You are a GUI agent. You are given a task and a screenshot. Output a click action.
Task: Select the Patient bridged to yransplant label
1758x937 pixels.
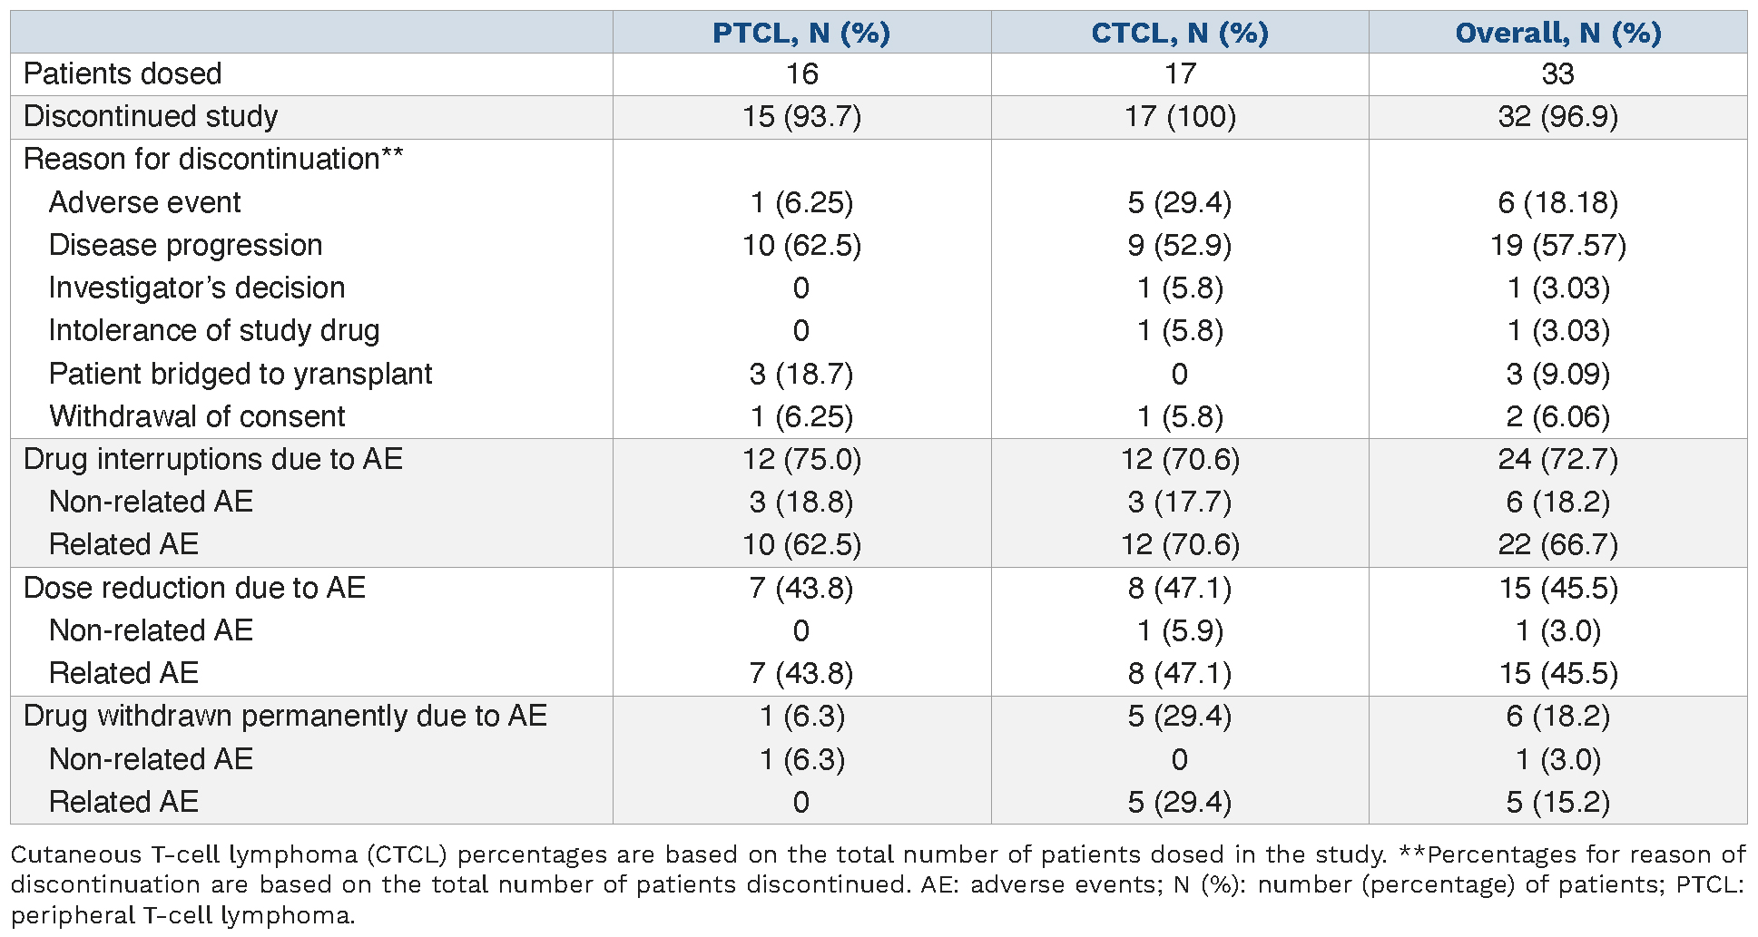[241, 374]
